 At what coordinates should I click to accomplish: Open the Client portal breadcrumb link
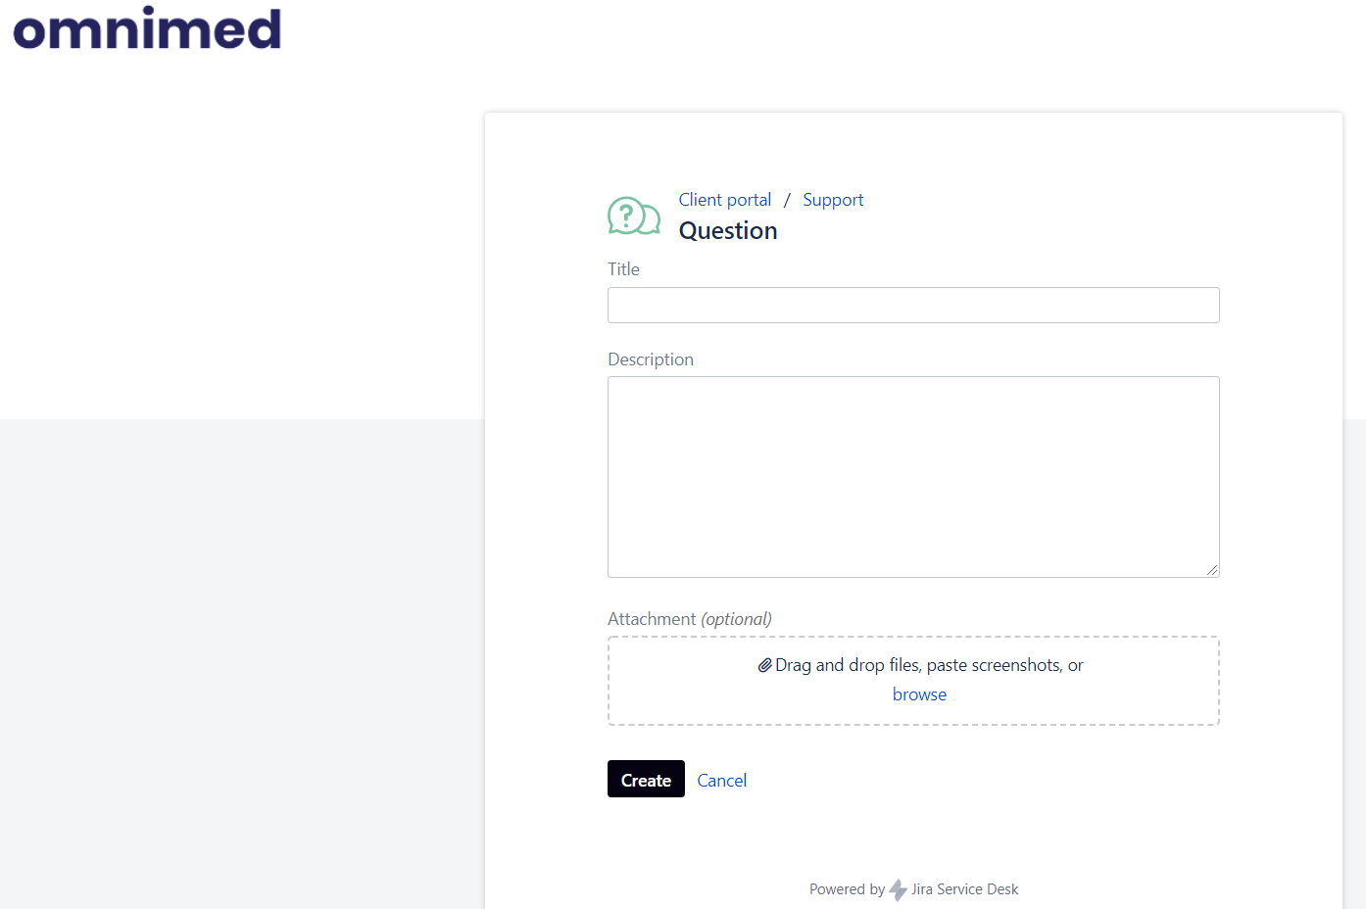[x=725, y=200]
